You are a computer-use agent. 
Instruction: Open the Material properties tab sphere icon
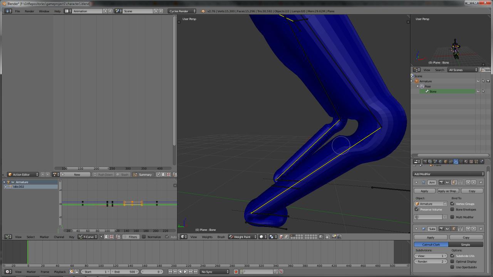pos(466,162)
